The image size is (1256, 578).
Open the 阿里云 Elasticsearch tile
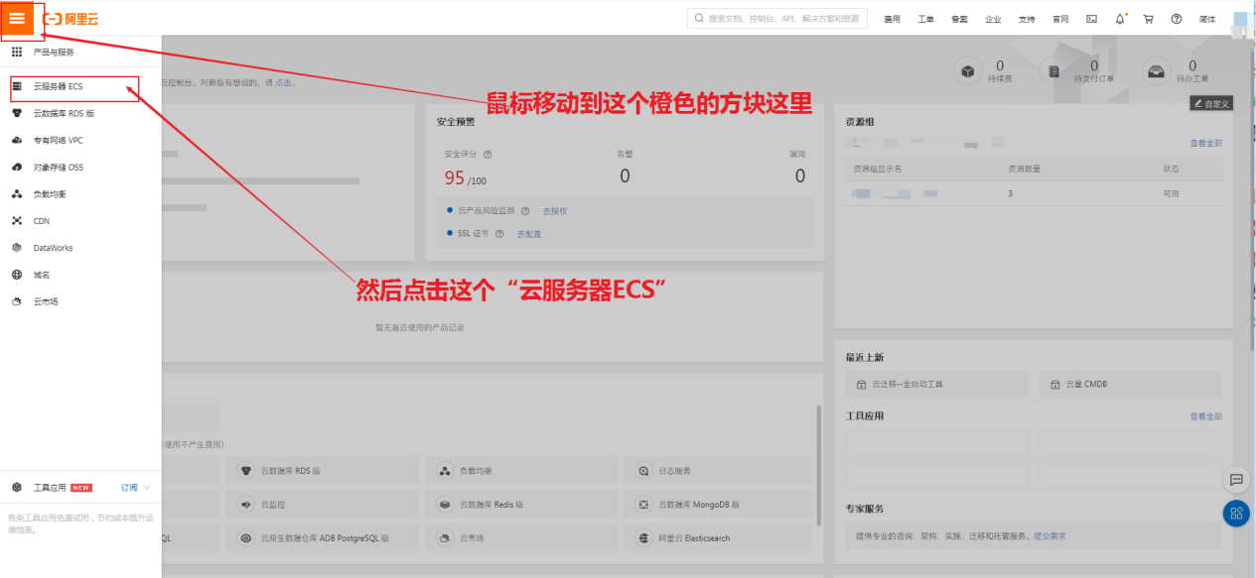[720, 538]
